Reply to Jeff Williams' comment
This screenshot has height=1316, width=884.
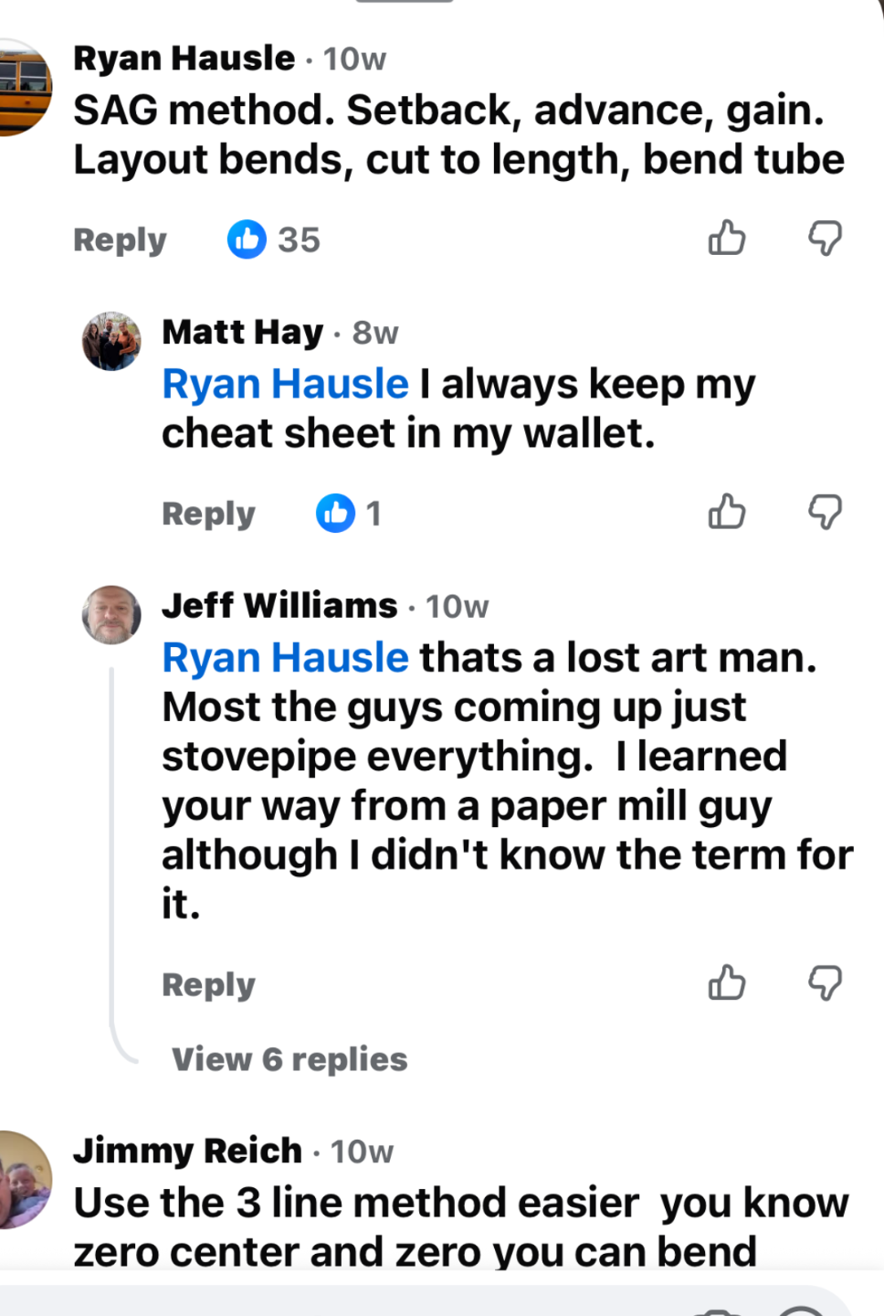(x=208, y=984)
